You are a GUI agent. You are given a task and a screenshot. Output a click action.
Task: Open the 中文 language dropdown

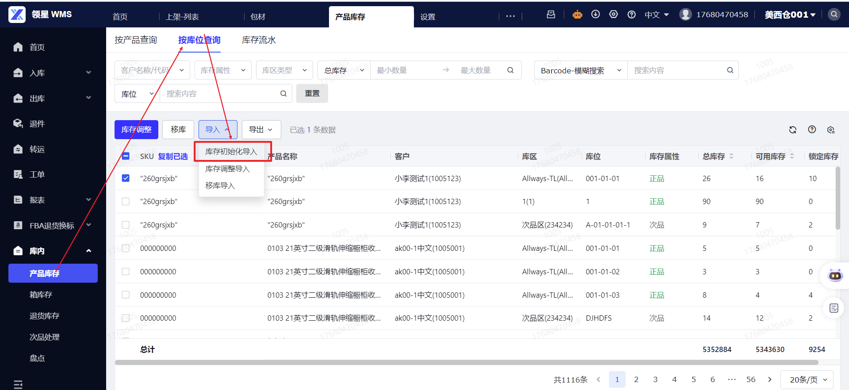point(657,15)
